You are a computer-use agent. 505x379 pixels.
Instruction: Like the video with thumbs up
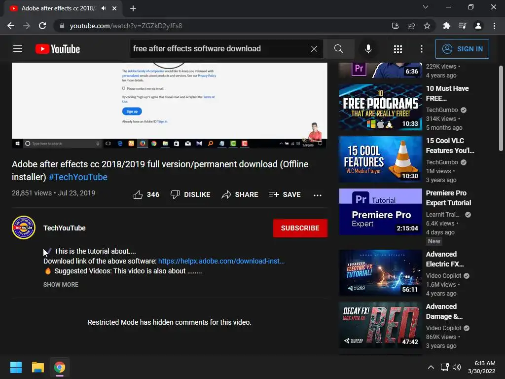[x=146, y=194]
